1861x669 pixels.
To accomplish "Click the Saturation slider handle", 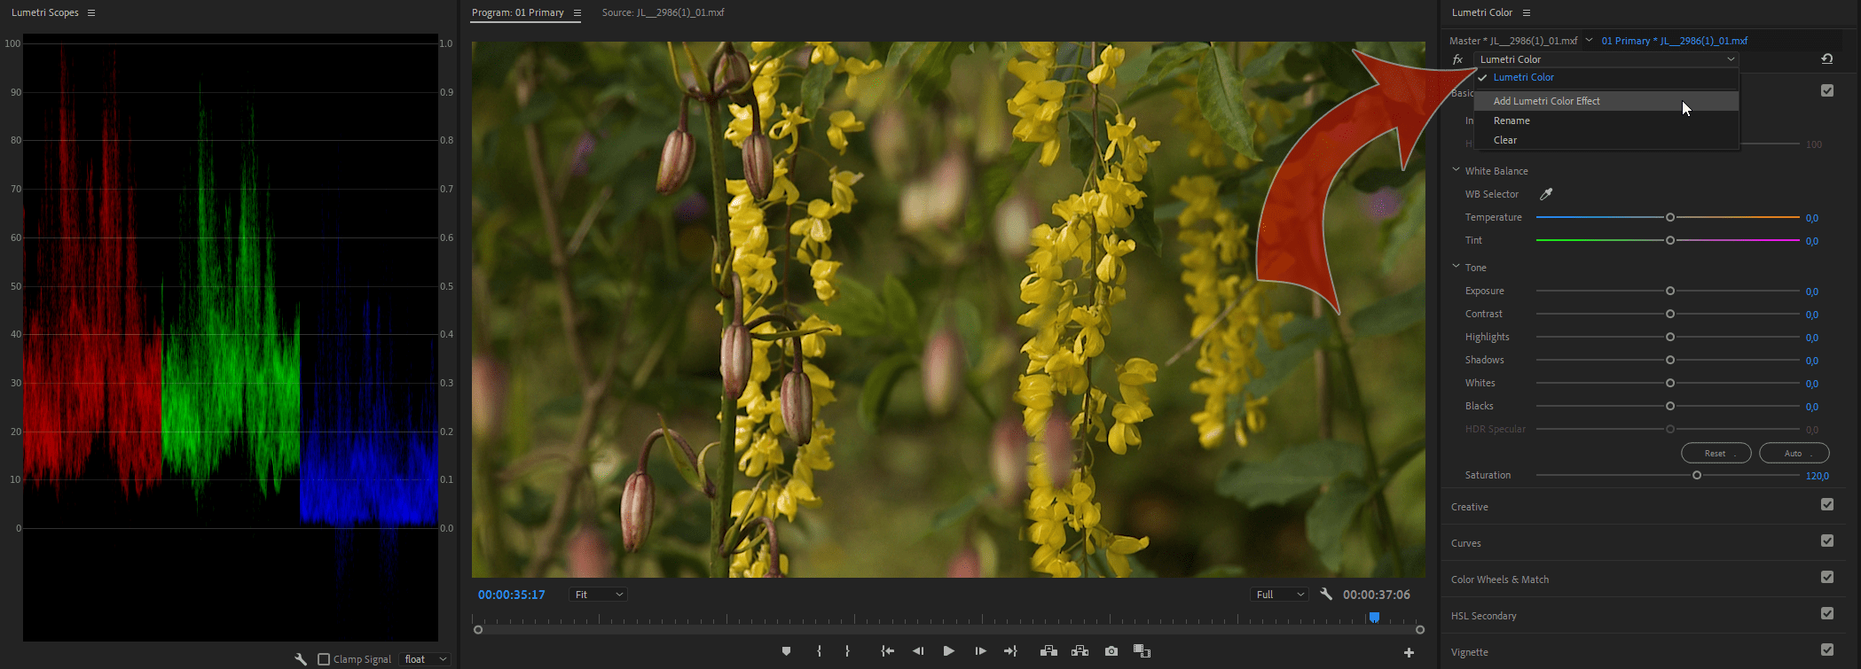I will point(1697,476).
